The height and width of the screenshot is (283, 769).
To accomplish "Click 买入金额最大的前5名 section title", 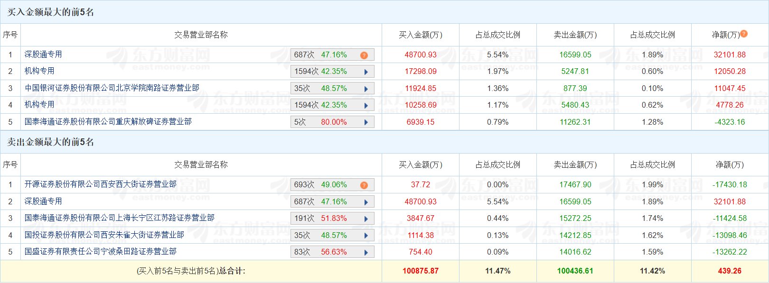I will click(x=51, y=12).
